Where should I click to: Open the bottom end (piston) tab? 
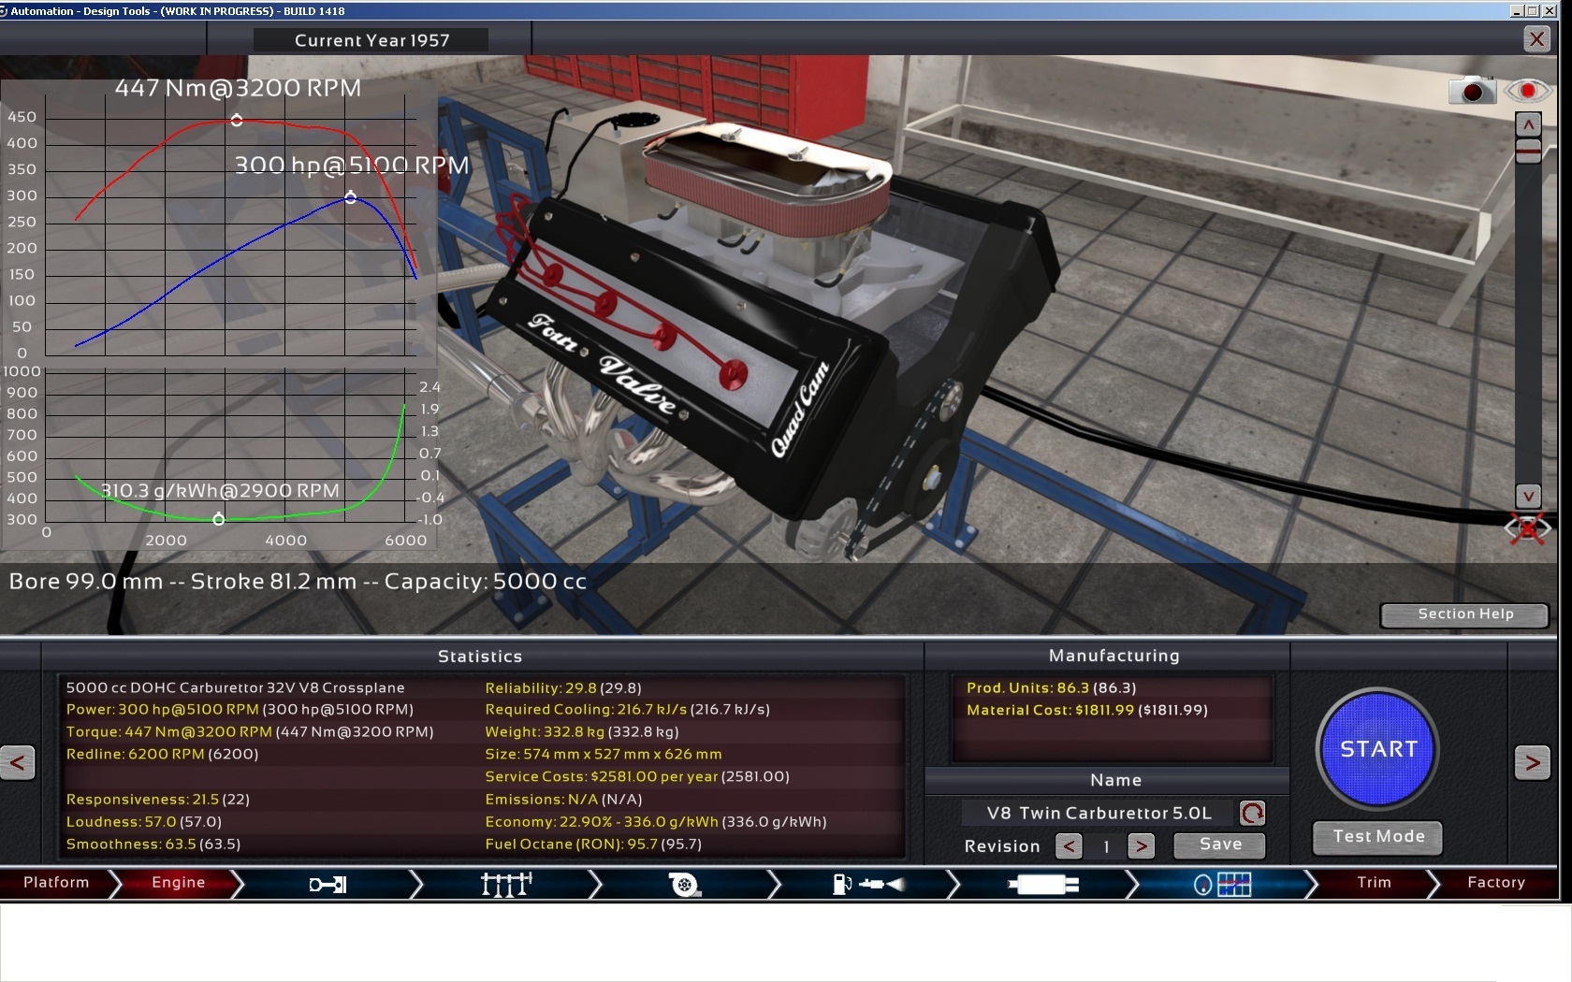coord(327,884)
